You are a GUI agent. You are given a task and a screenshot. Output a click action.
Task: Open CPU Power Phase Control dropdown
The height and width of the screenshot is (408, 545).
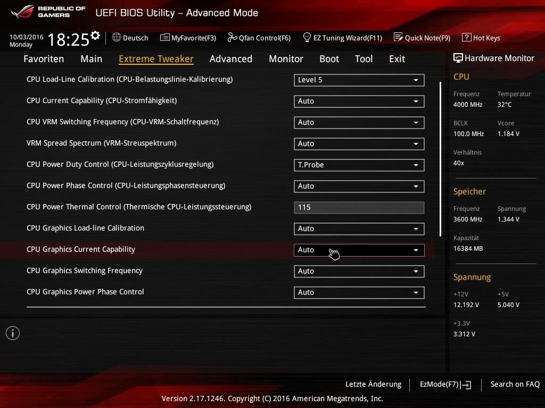(x=359, y=186)
